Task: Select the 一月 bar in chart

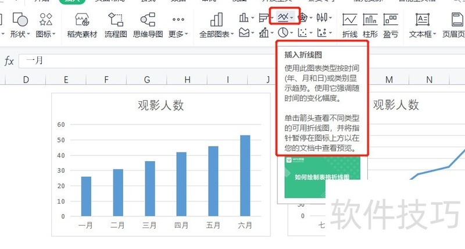Action: (x=86, y=197)
